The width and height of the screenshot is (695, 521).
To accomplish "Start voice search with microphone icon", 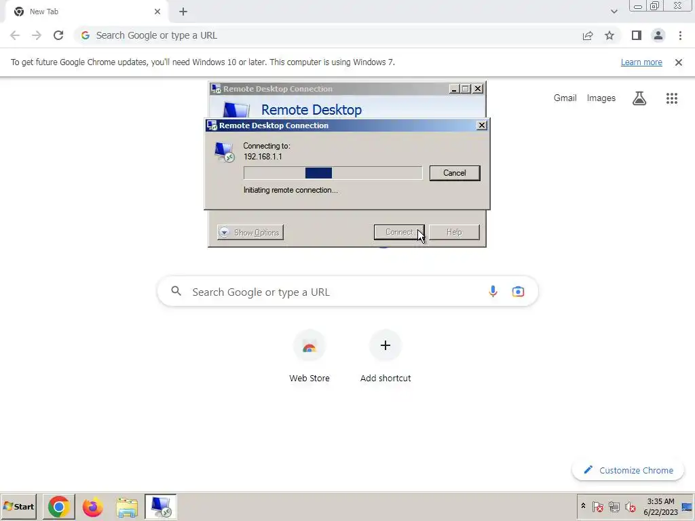I will (x=493, y=292).
